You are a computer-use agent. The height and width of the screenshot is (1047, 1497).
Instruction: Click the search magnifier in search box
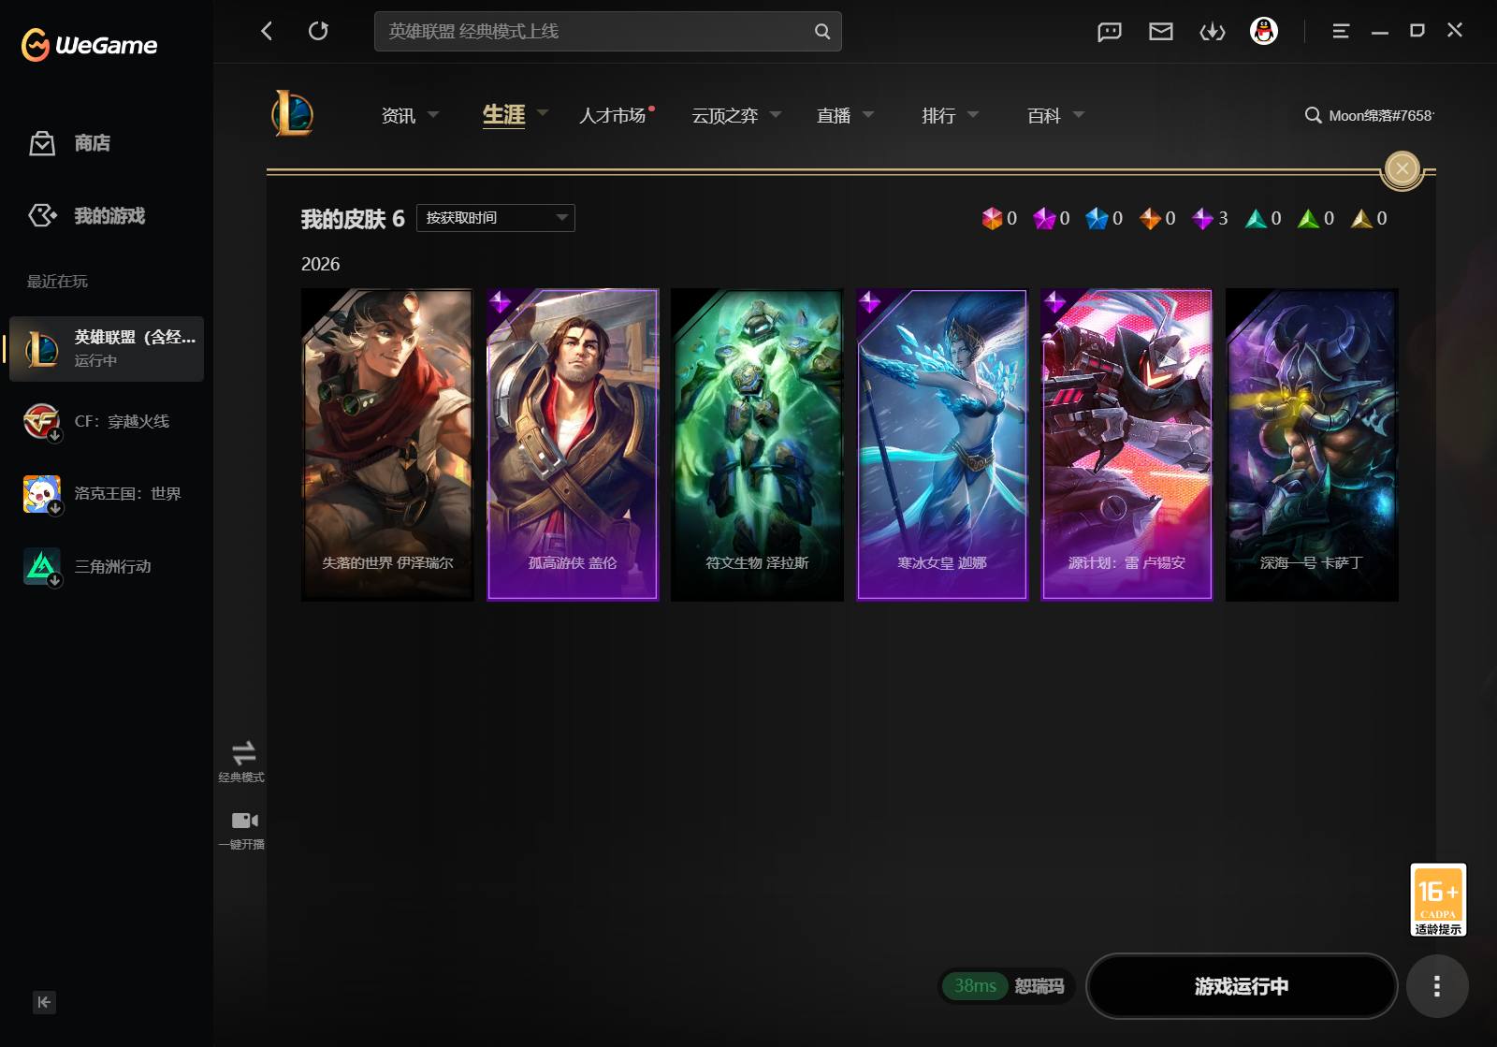click(x=822, y=31)
